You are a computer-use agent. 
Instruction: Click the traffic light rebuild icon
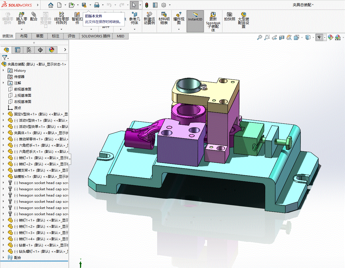tap(146, 5)
